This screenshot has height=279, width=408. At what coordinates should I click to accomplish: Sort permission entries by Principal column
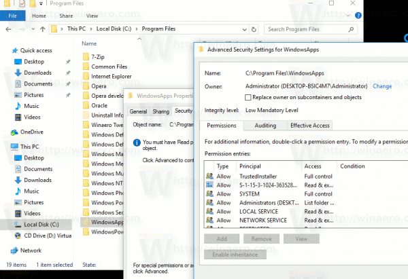(250, 166)
